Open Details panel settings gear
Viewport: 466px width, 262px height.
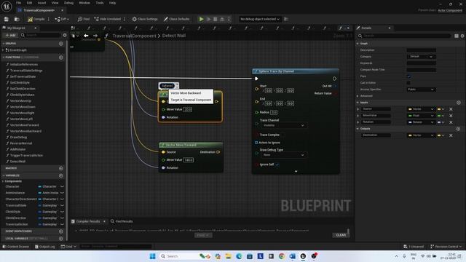[462, 36]
